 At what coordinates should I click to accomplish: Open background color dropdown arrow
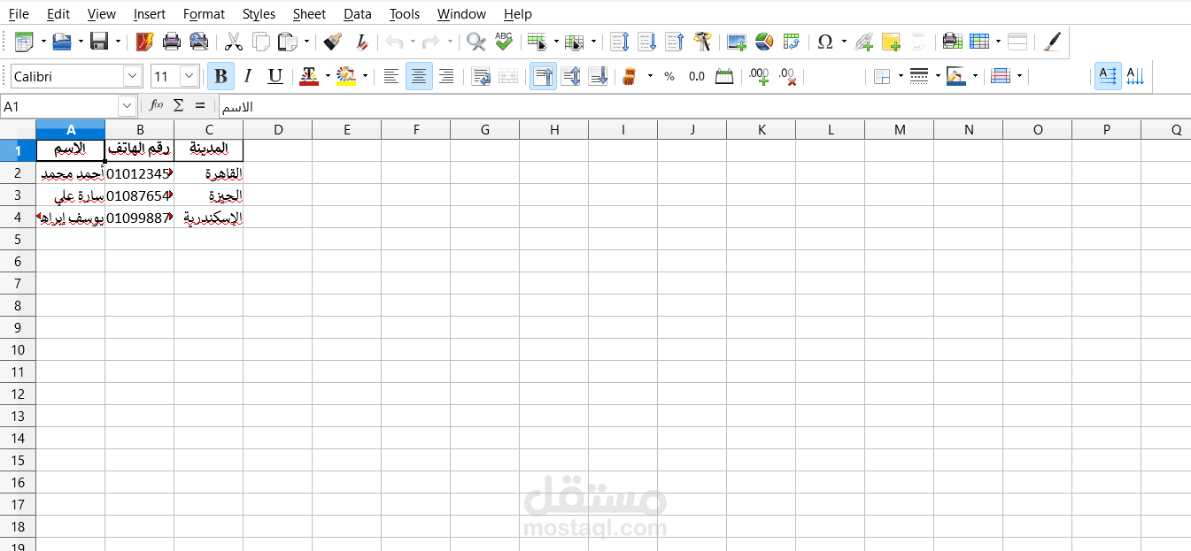point(365,77)
